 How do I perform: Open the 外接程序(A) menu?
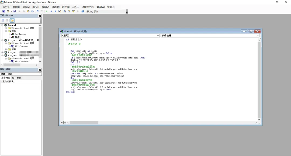pyautogui.click(x=88, y=7)
